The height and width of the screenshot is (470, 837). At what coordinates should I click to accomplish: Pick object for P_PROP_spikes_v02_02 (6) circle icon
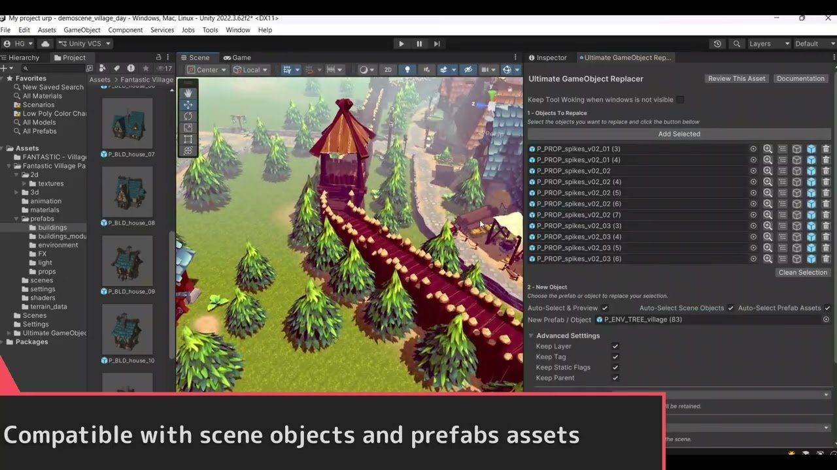click(753, 204)
